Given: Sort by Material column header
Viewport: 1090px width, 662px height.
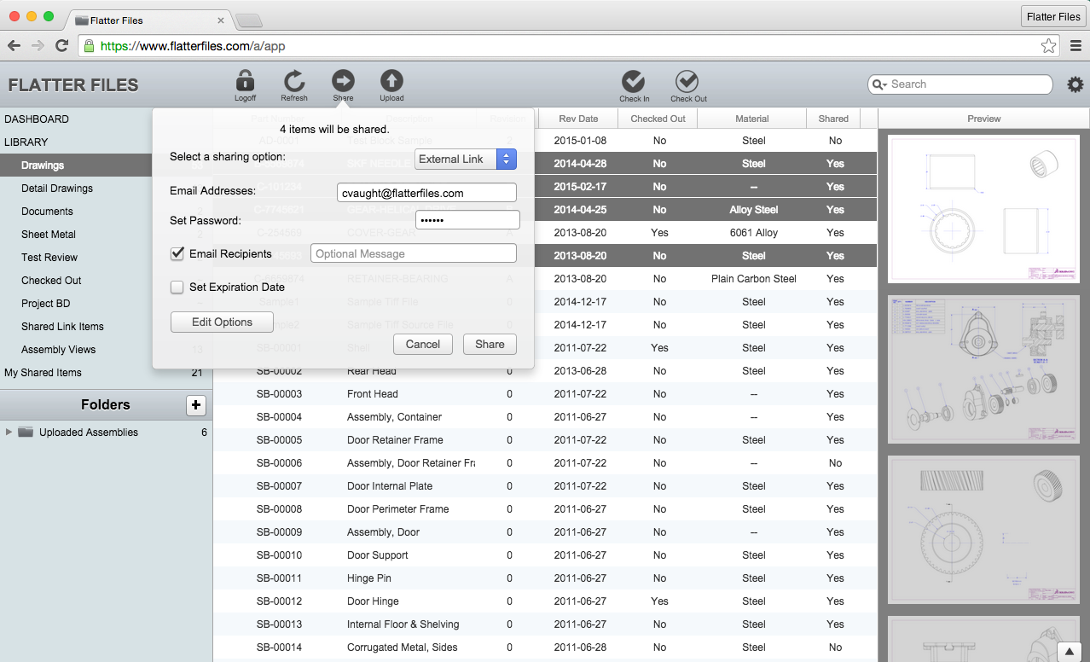Looking at the screenshot, I should point(752,119).
